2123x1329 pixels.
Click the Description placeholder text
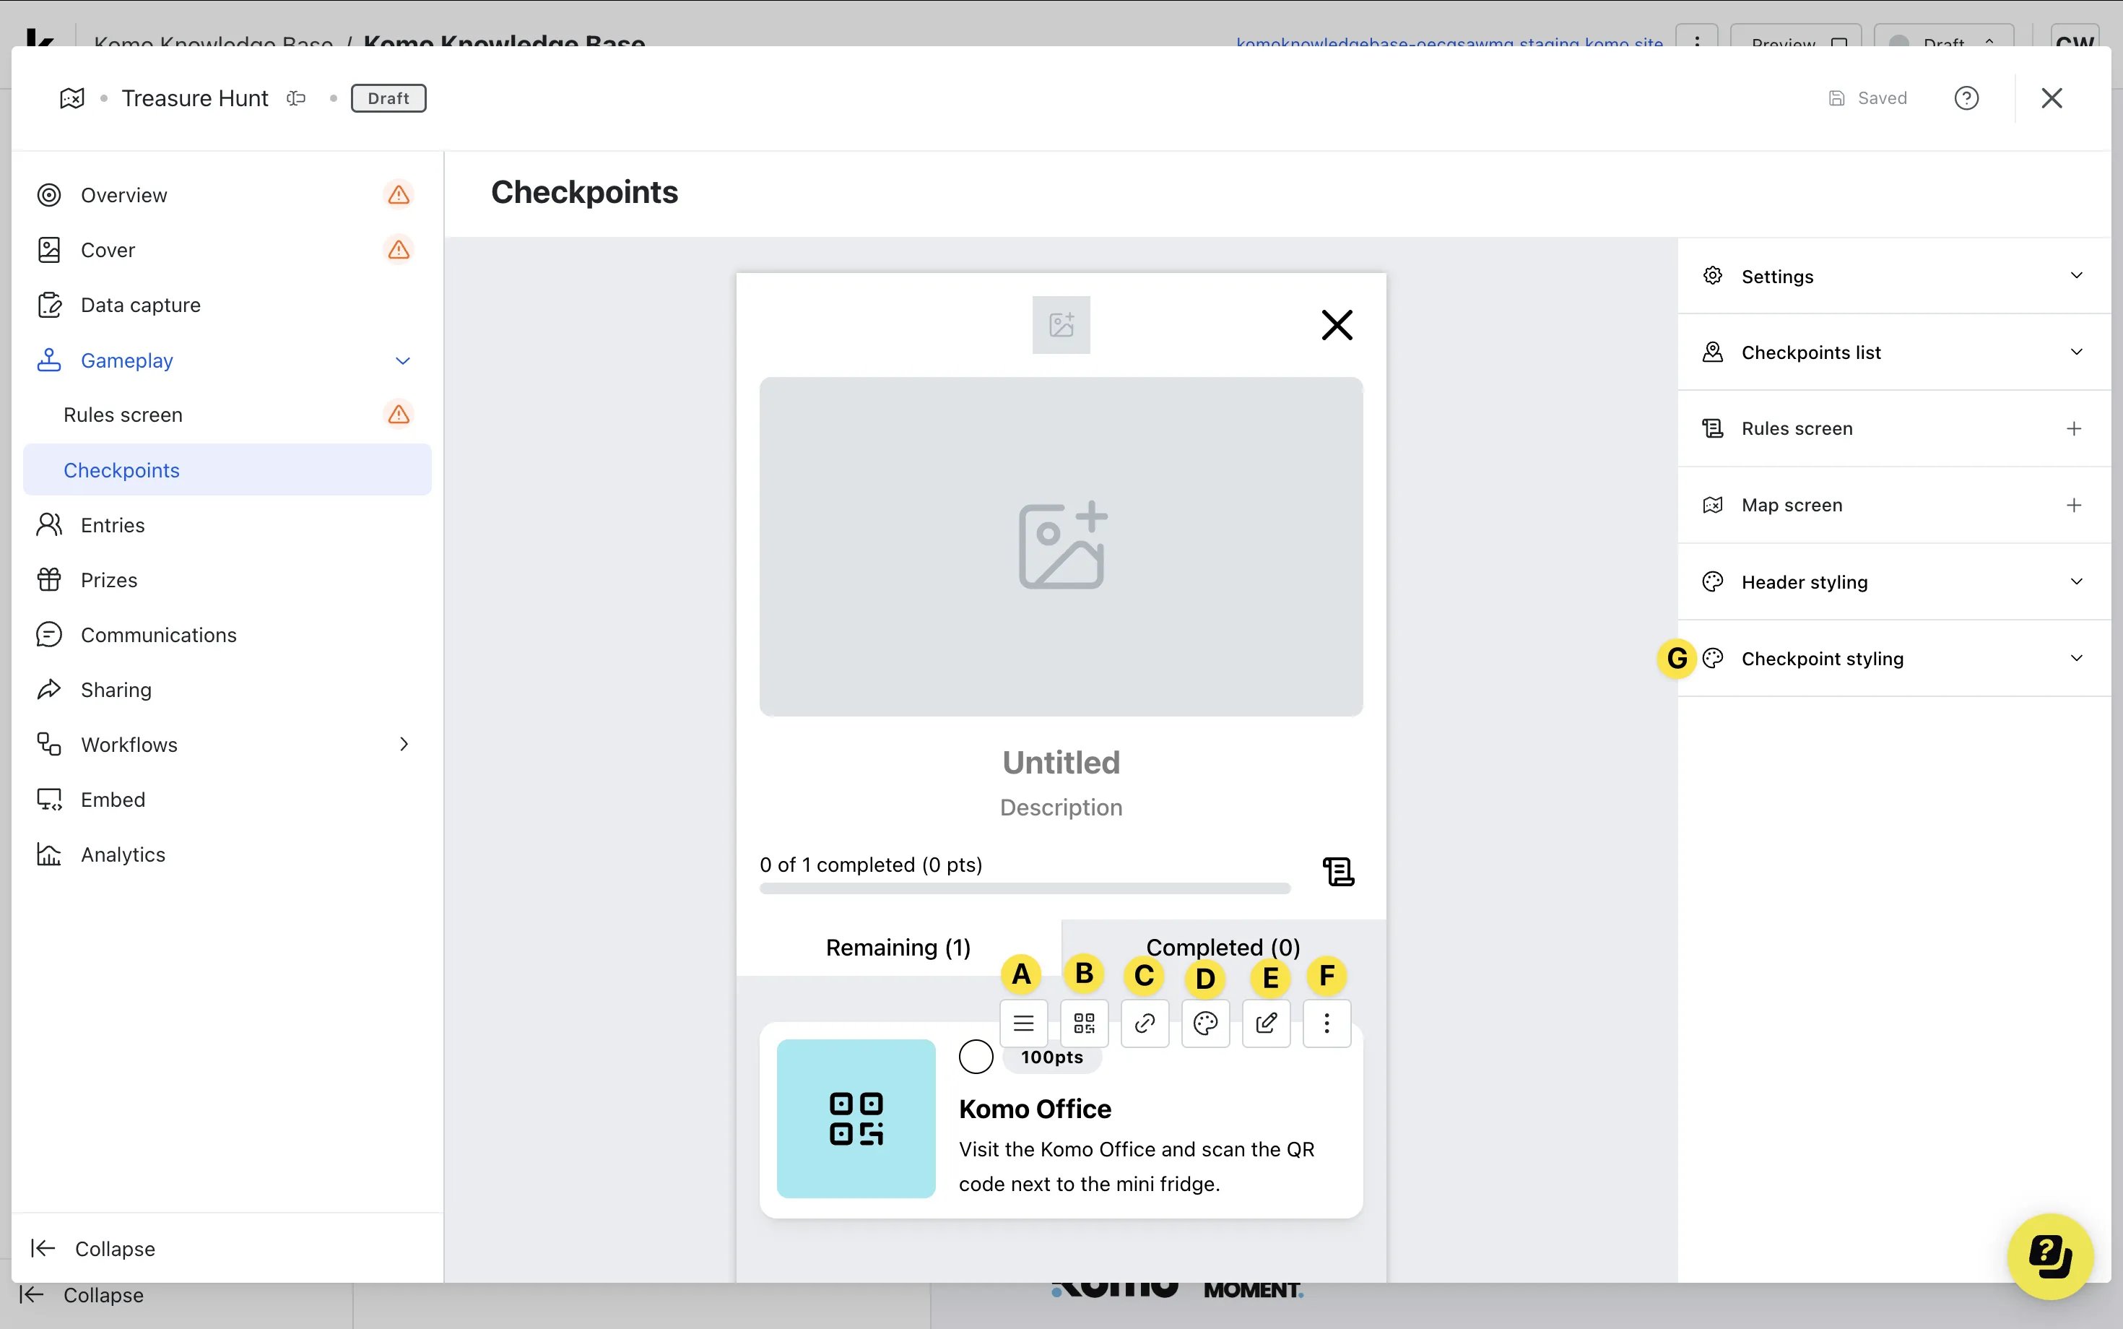coord(1061,808)
